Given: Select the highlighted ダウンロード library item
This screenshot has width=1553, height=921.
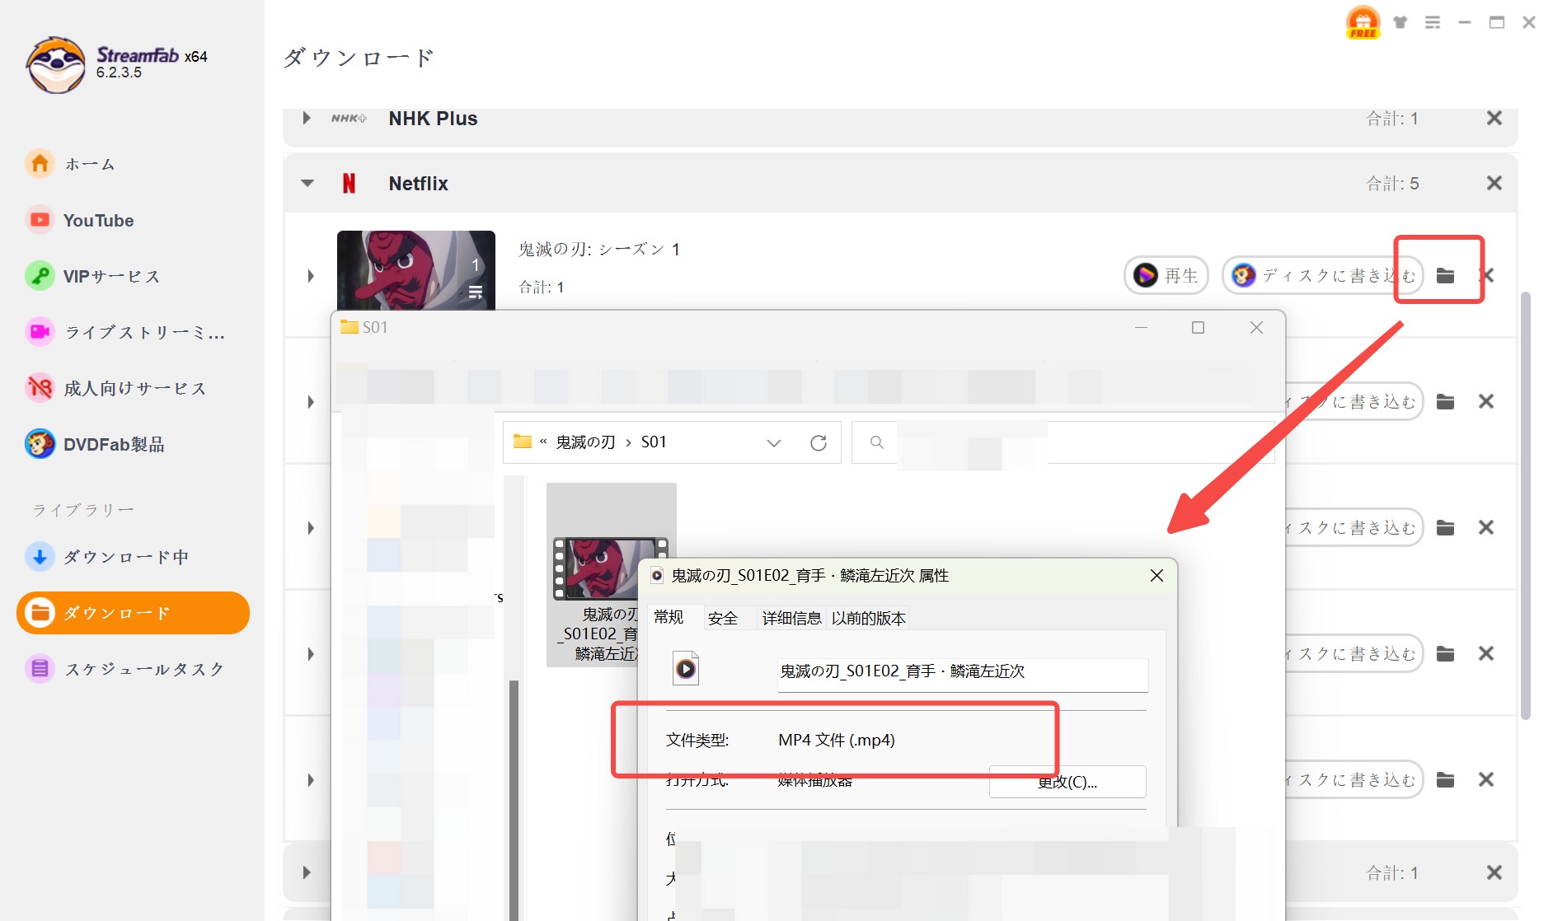Looking at the screenshot, I should tap(133, 613).
